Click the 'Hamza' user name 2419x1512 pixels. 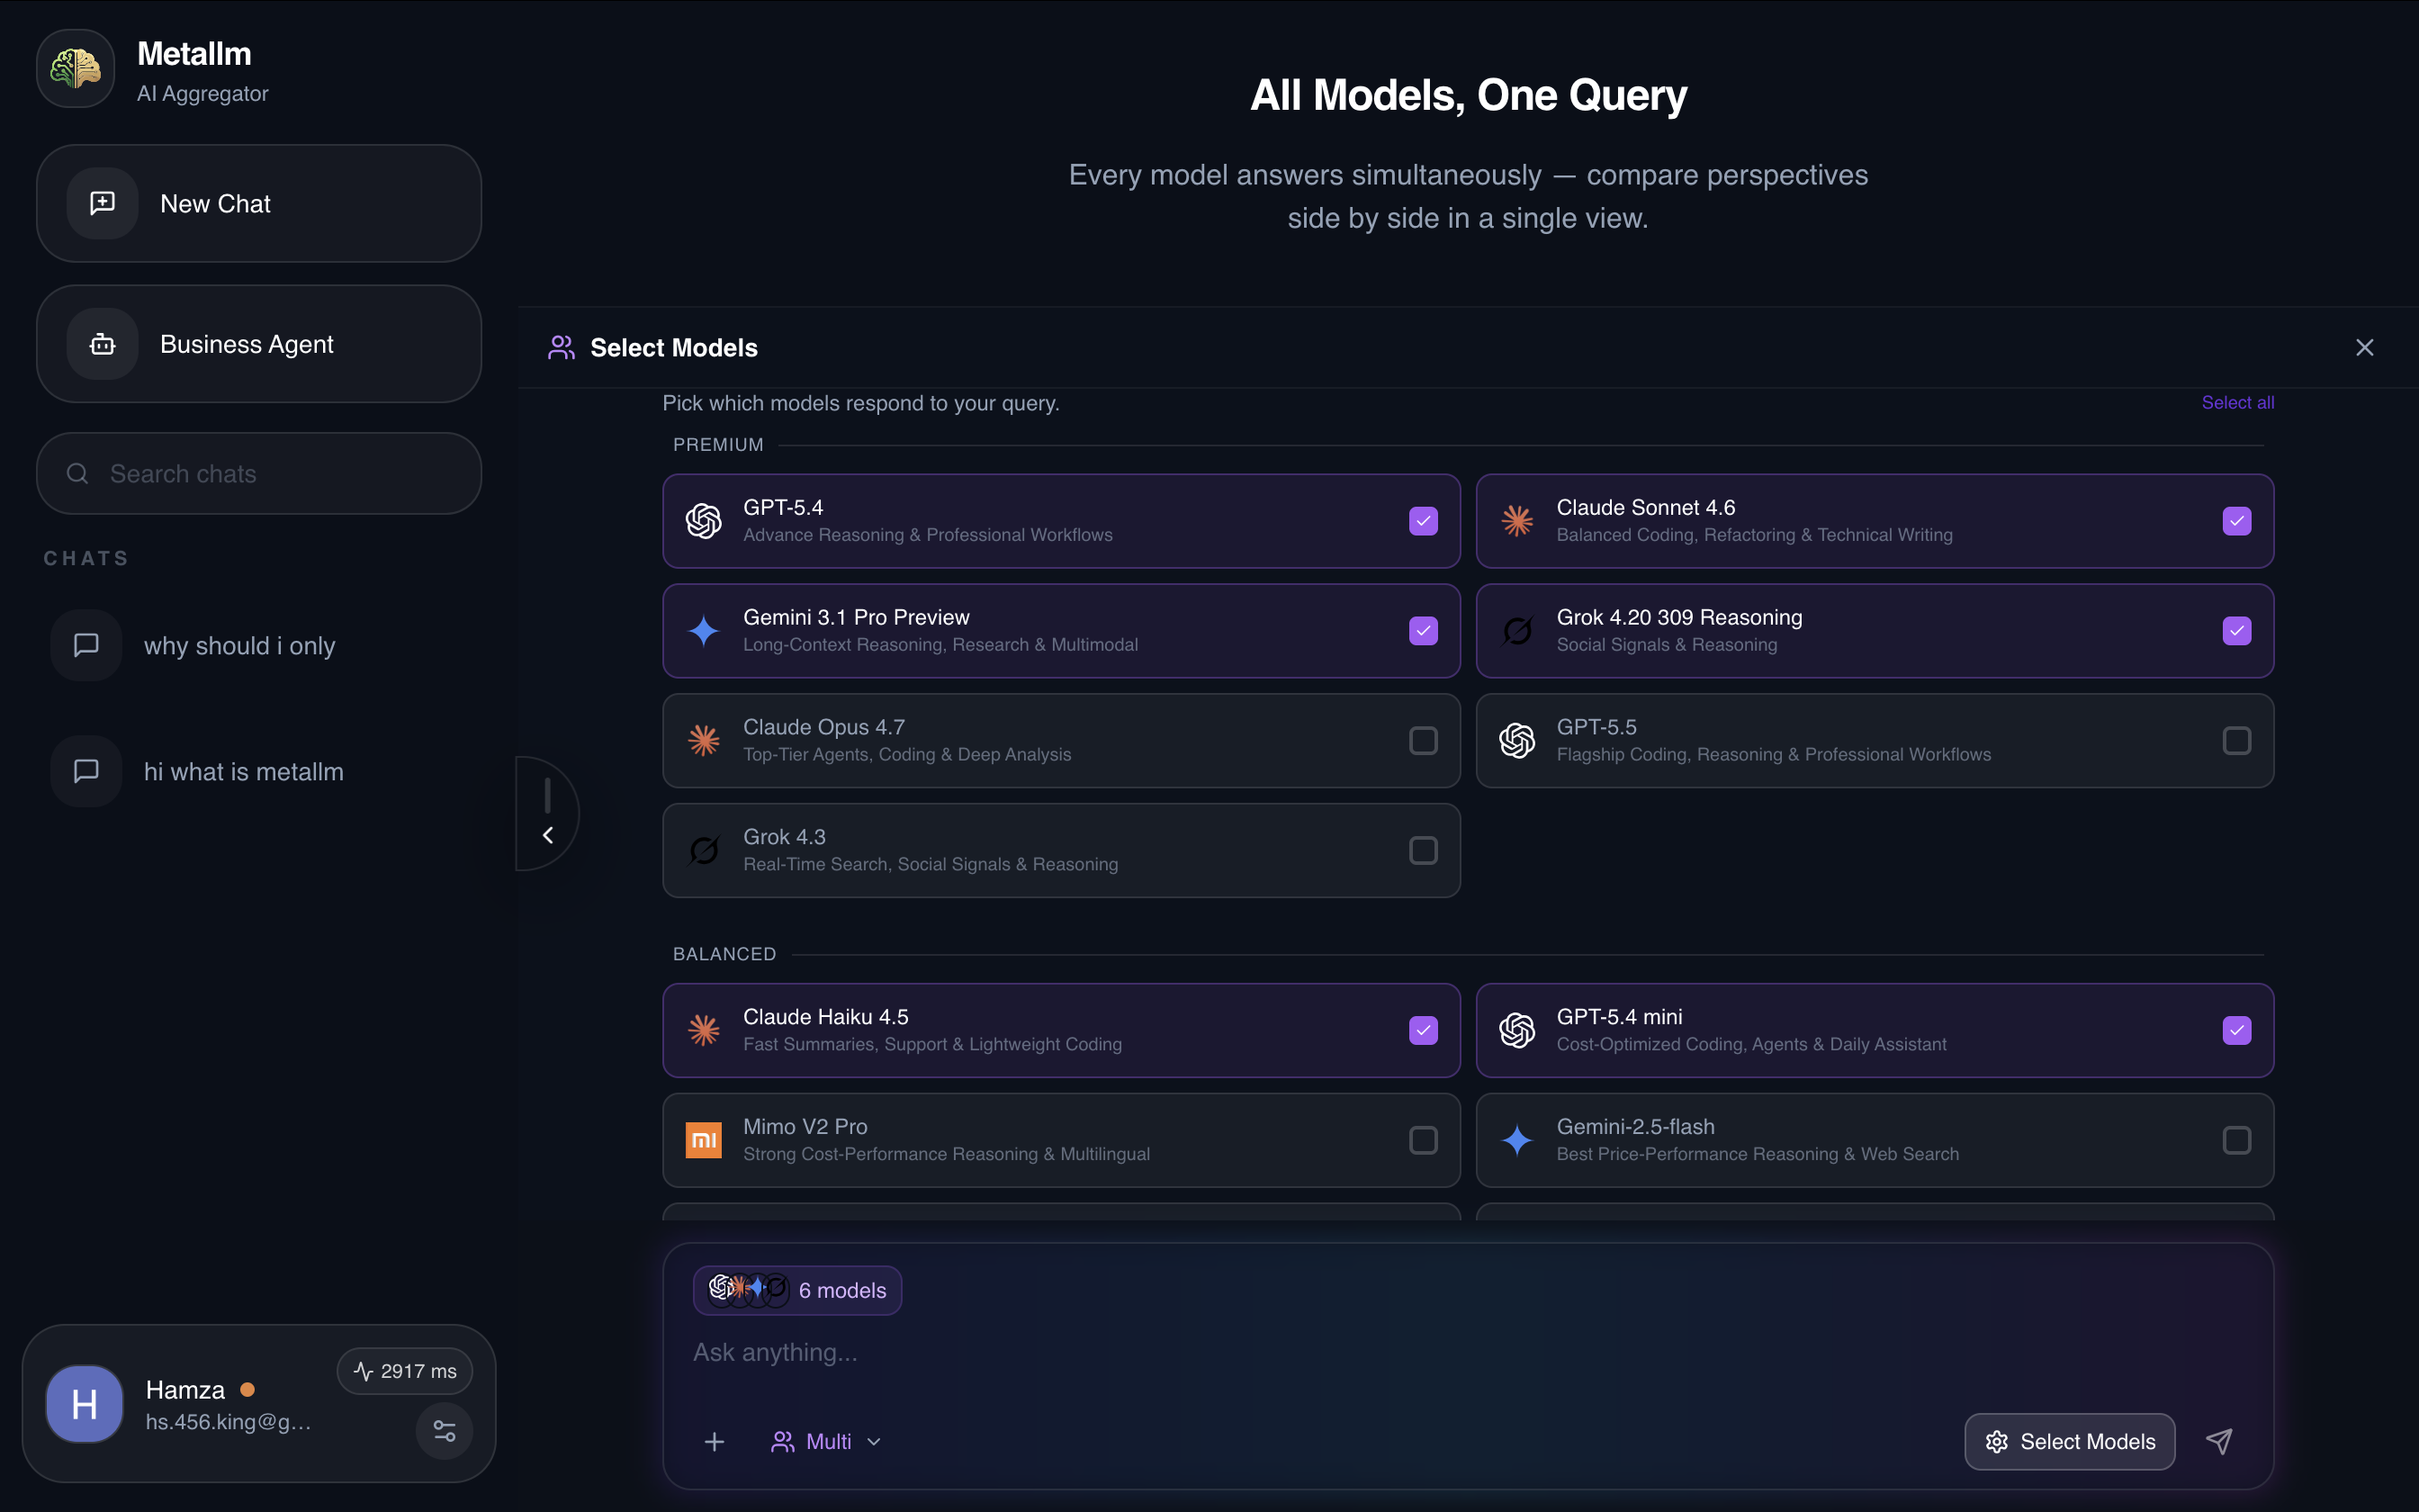pyautogui.click(x=184, y=1390)
